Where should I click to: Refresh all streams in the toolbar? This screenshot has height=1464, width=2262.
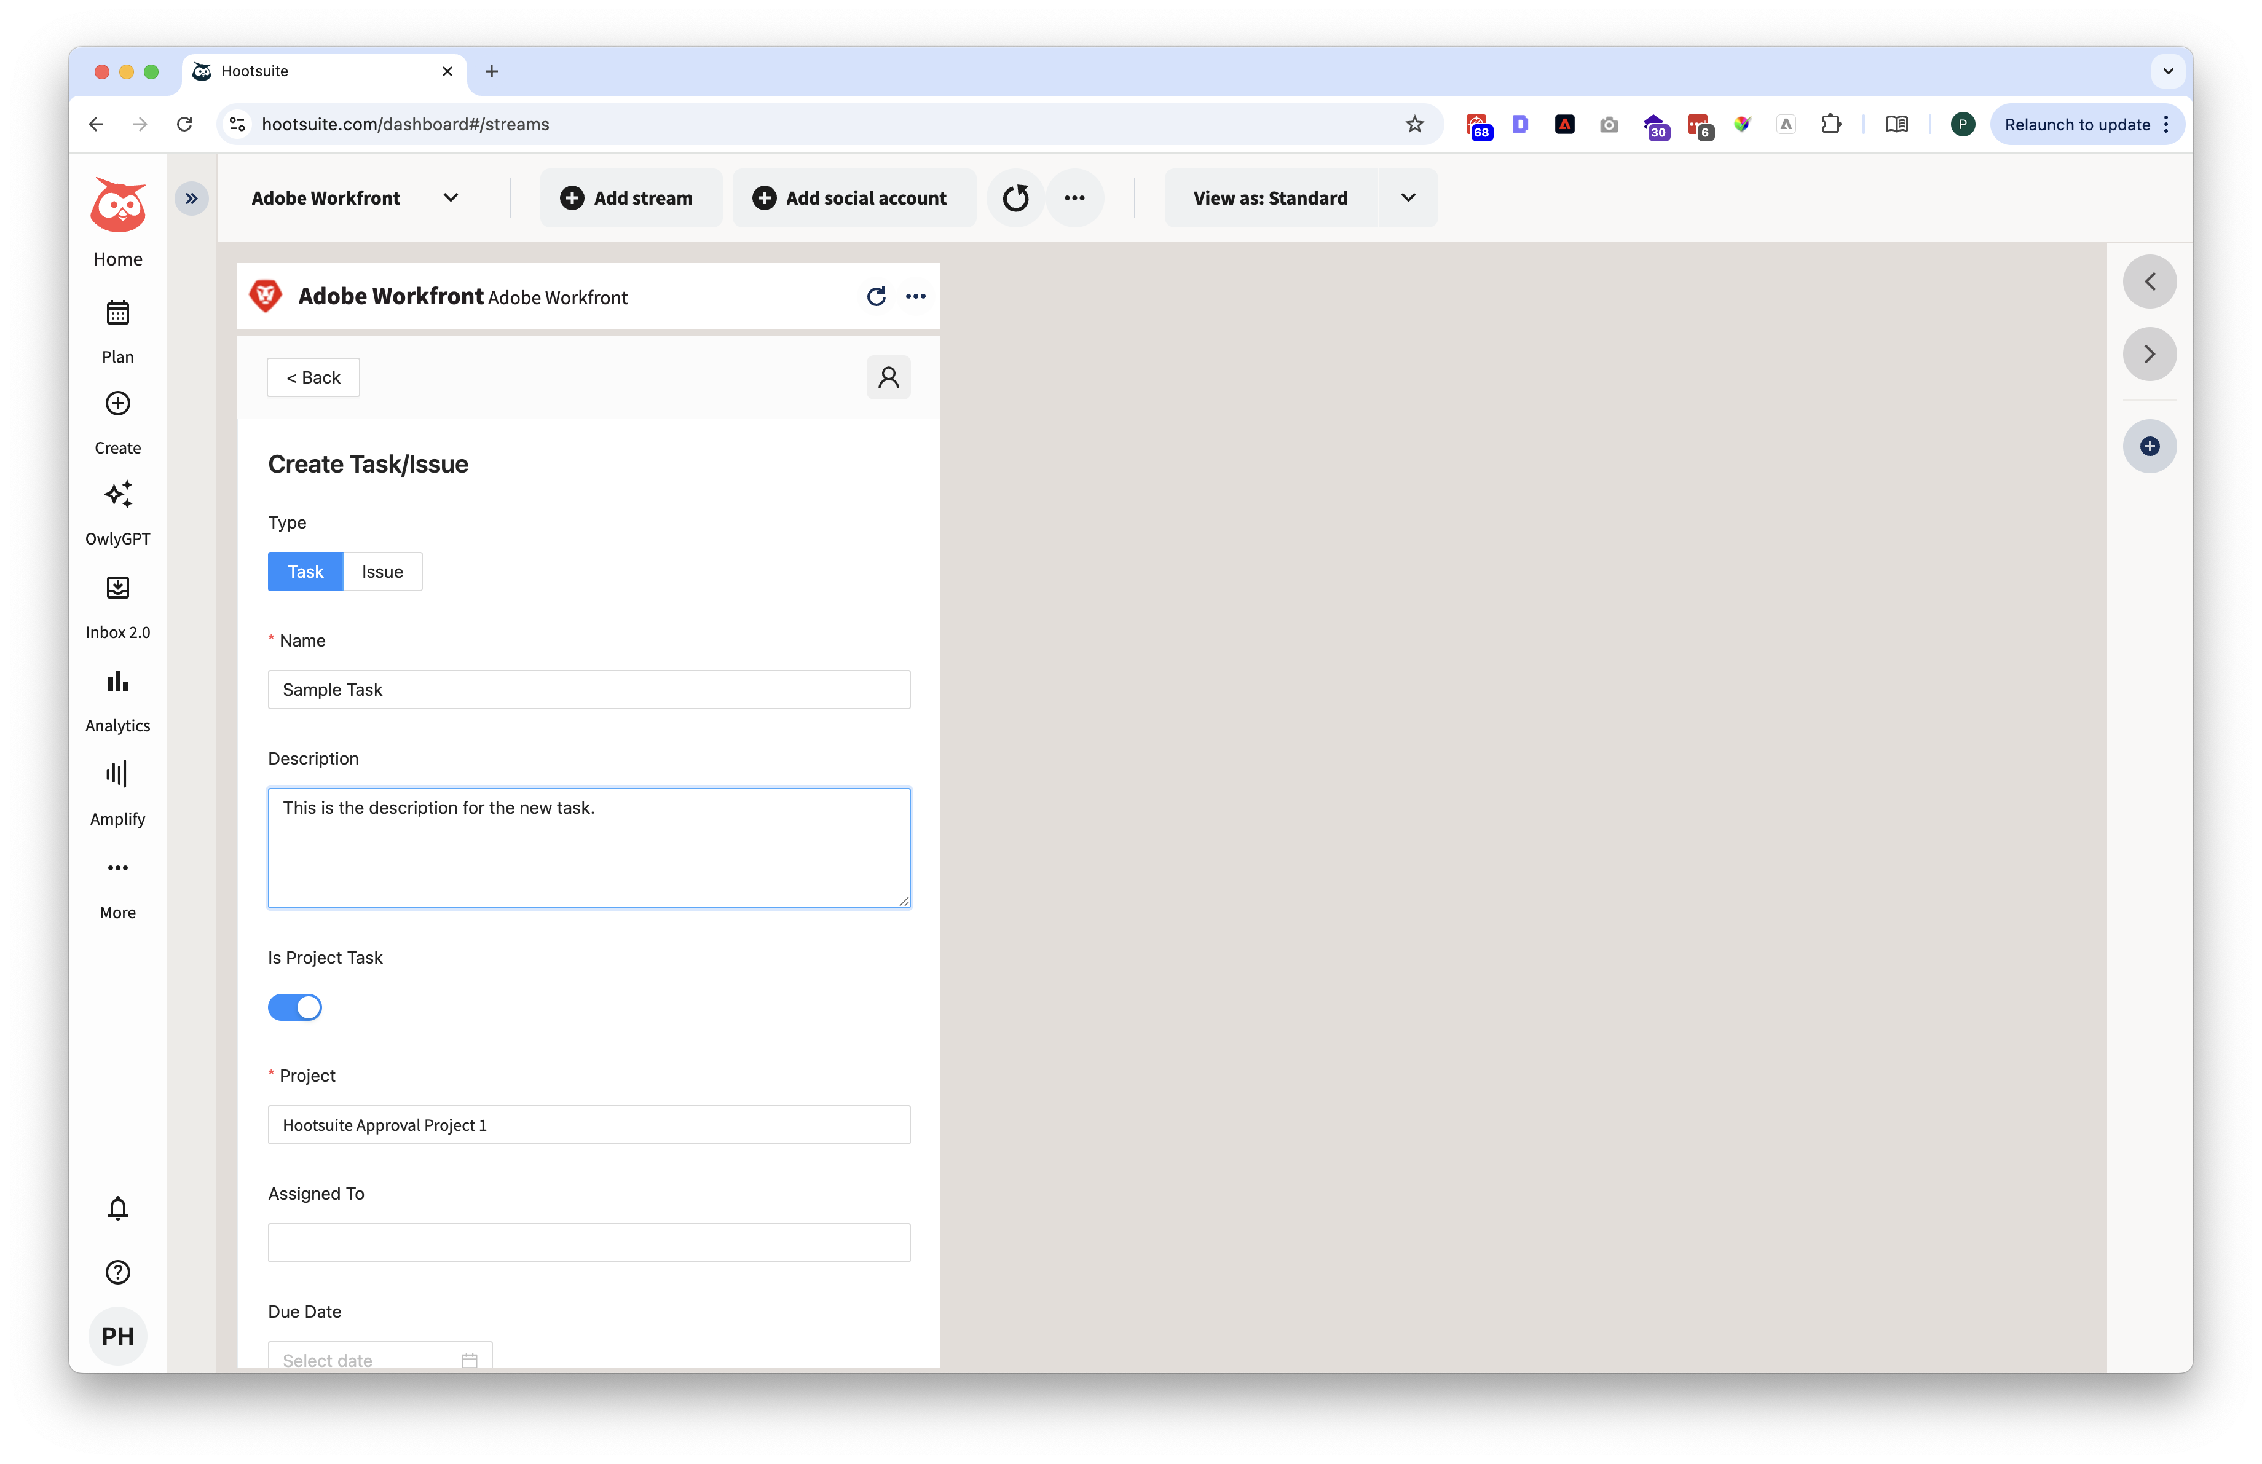(x=1016, y=199)
